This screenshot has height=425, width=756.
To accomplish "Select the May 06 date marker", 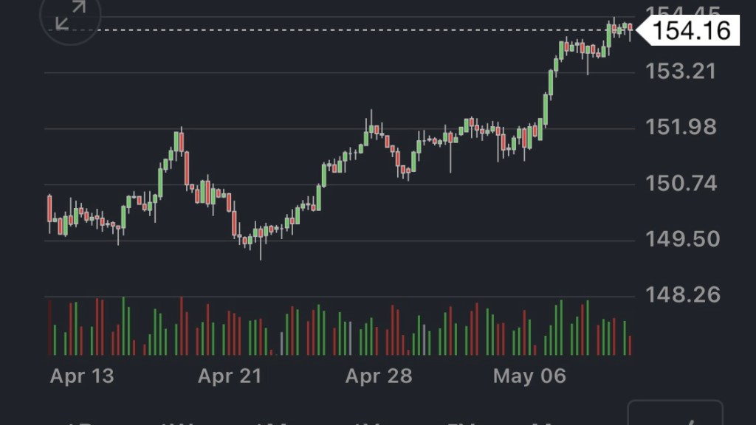I will (x=529, y=376).
